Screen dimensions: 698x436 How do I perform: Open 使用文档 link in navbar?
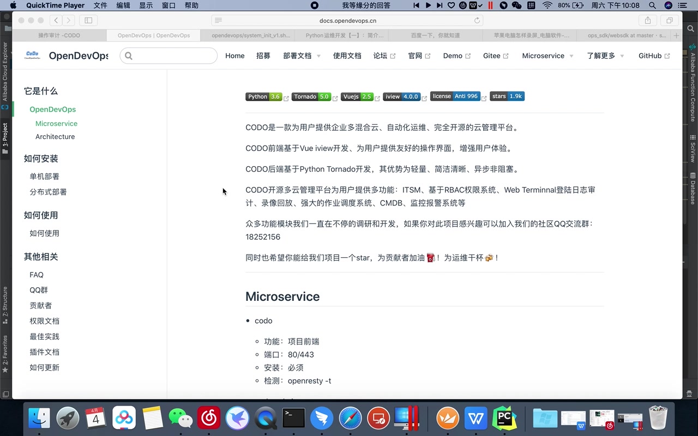point(347,56)
